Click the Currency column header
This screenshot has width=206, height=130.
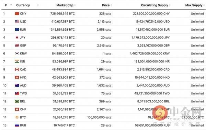point(23,5)
